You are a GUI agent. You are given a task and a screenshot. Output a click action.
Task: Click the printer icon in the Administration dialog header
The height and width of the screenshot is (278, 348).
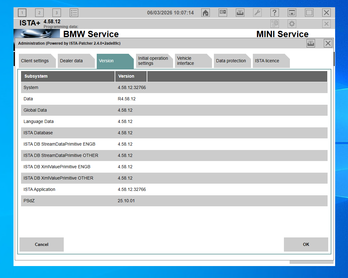tap(311, 43)
